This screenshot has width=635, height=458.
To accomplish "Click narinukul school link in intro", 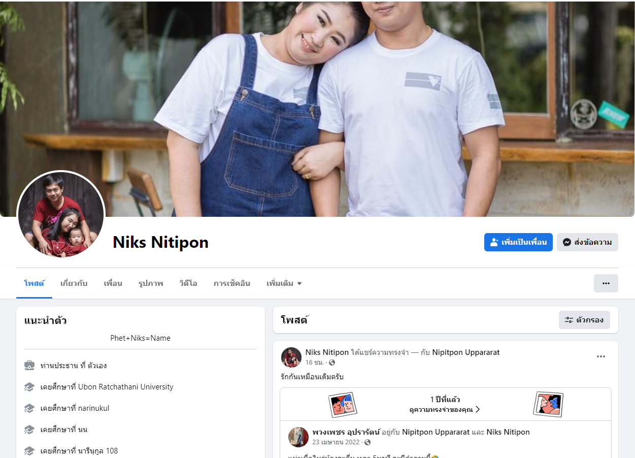I will pos(94,408).
